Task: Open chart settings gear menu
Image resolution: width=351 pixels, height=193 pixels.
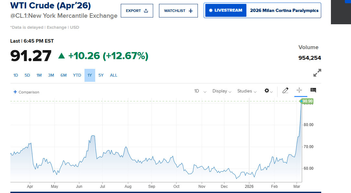Action: (x=267, y=91)
